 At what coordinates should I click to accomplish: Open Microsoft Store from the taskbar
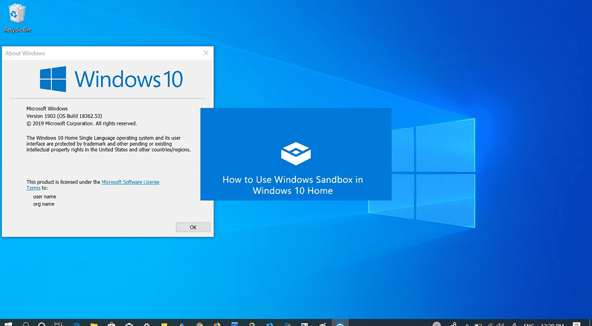pyautogui.click(x=111, y=324)
